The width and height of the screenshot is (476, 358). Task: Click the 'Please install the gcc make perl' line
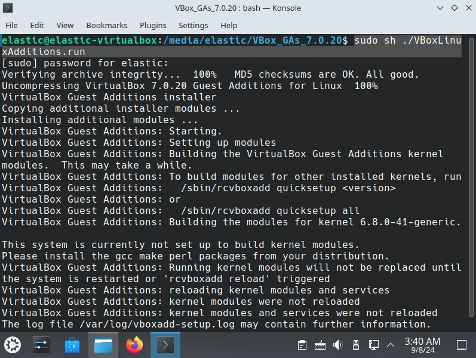(195, 256)
